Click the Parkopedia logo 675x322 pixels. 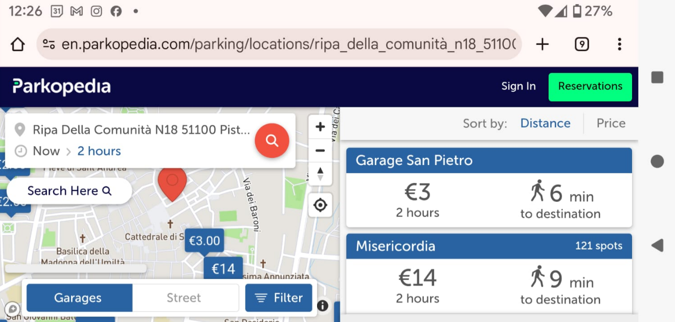tap(61, 87)
